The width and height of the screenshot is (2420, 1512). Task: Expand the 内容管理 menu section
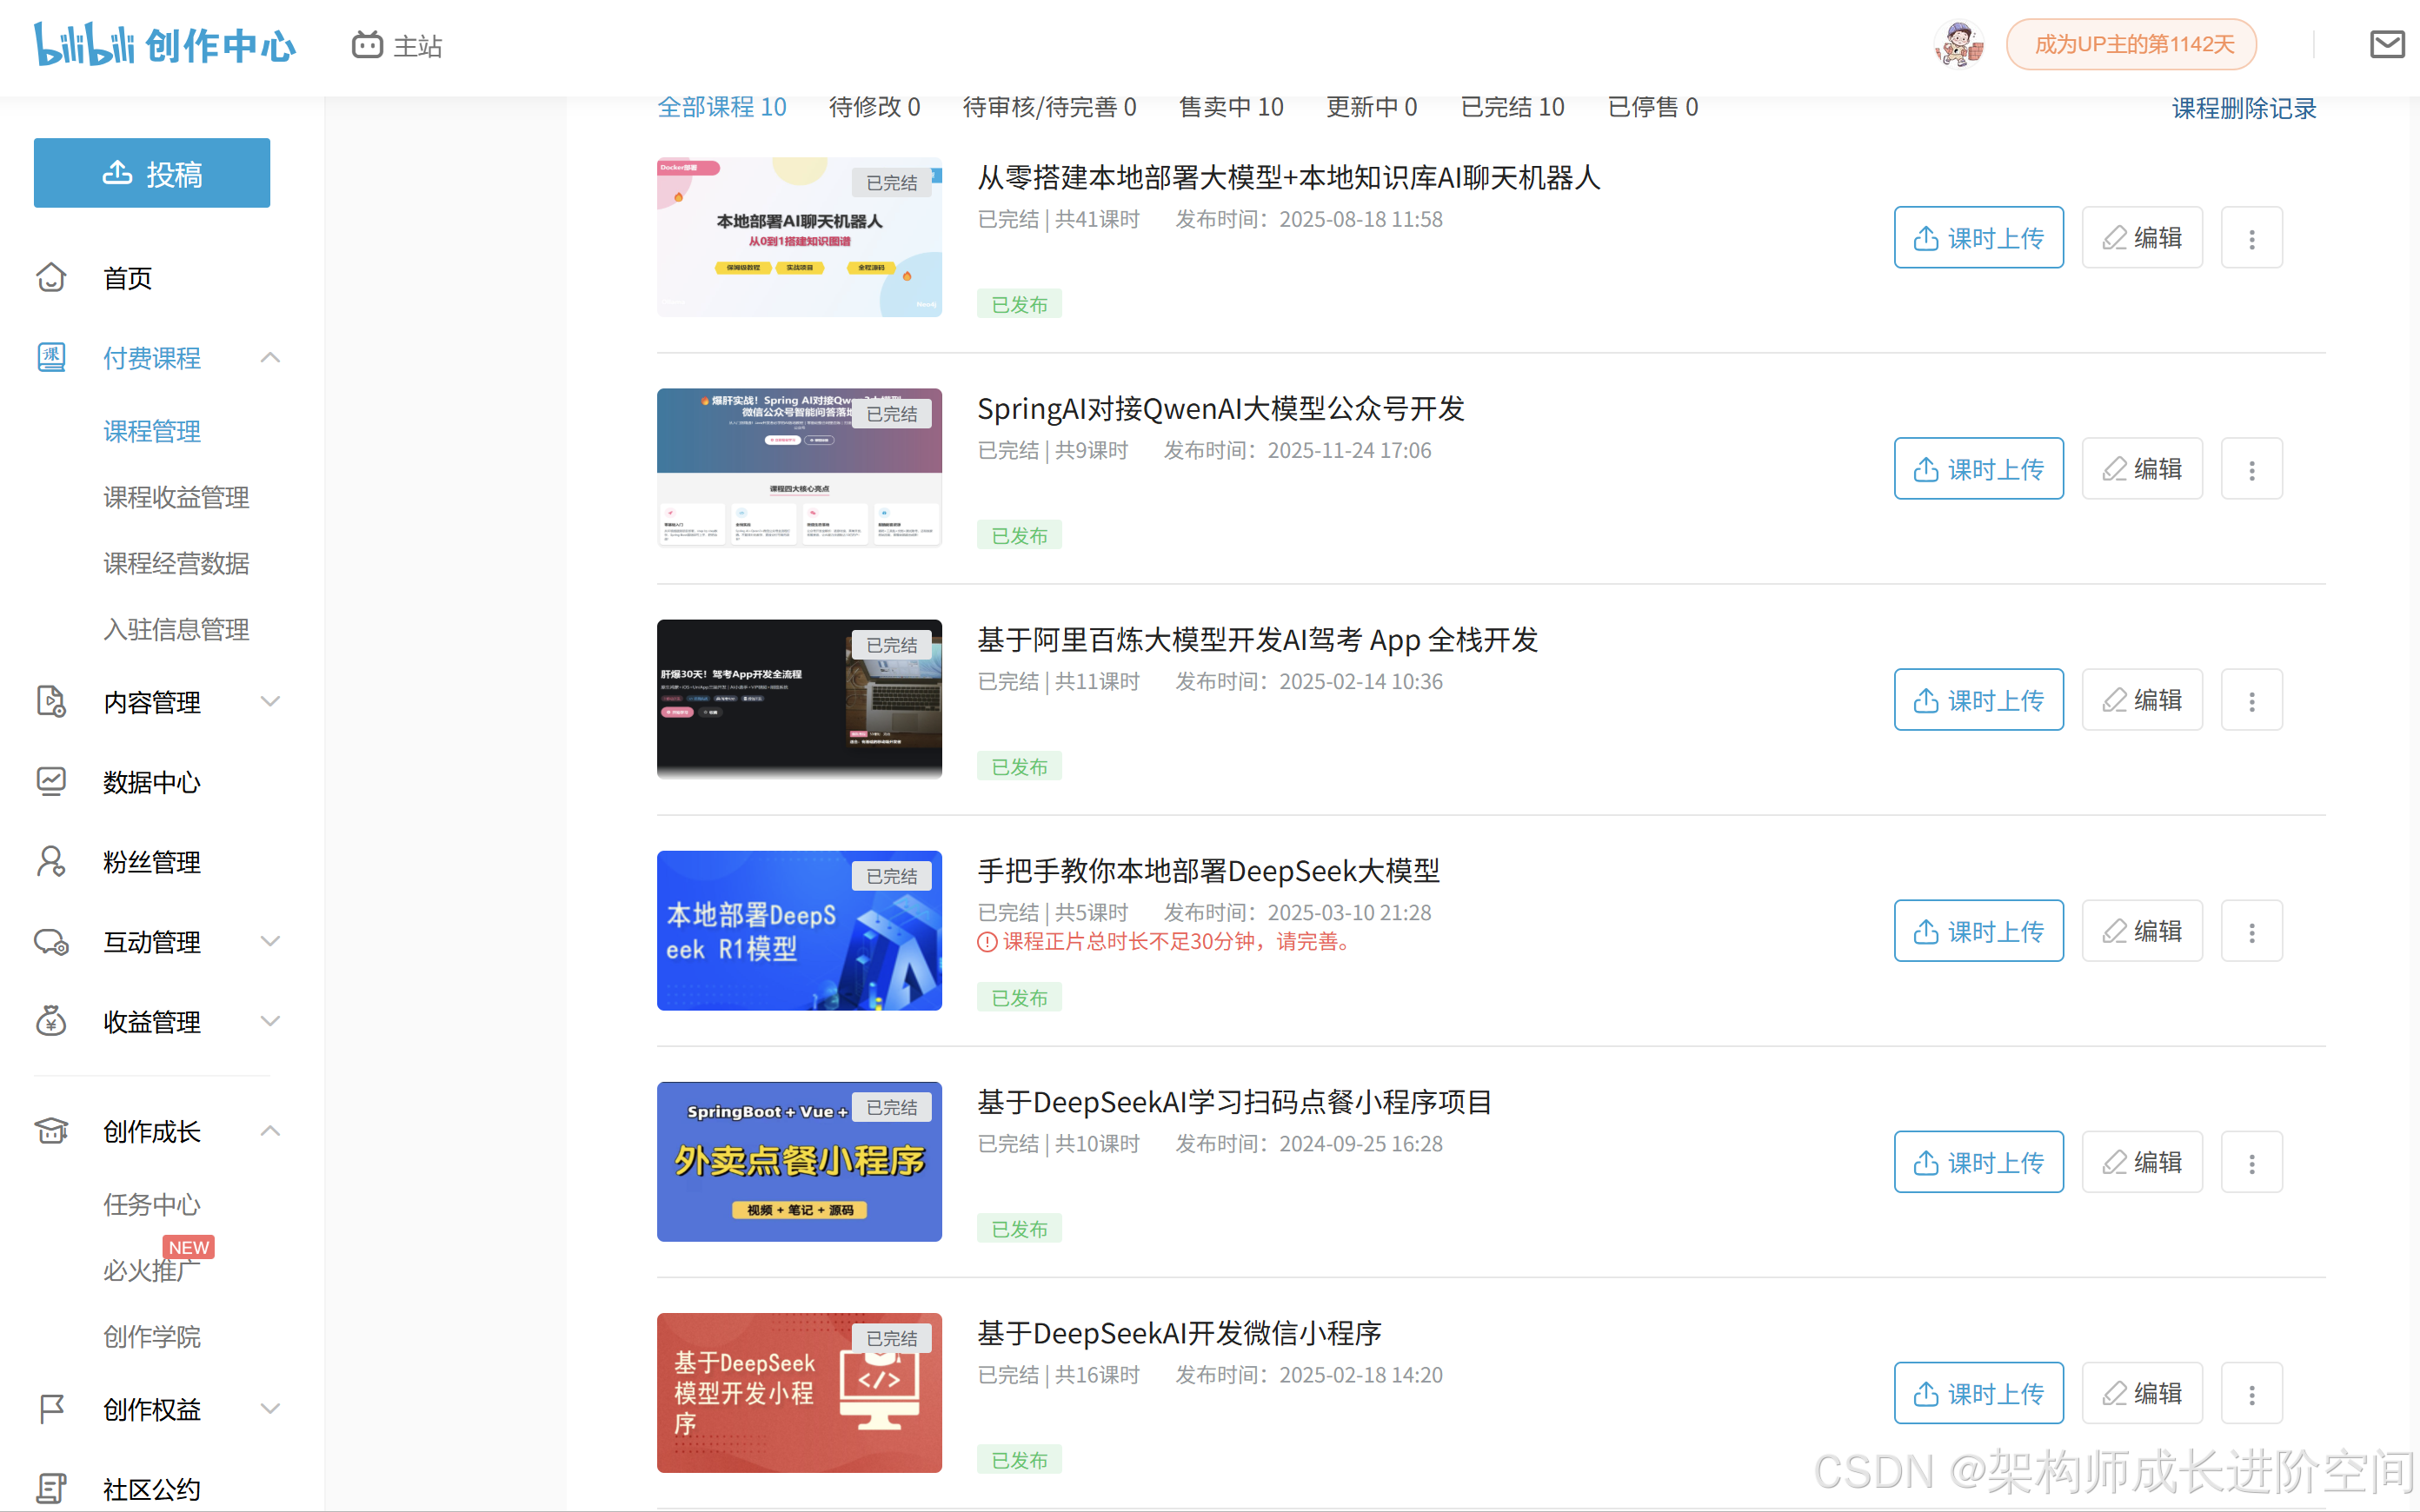pyautogui.click(x=270, y=702)
